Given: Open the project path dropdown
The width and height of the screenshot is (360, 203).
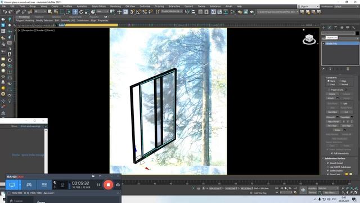Looking at the screenshot, I should point(277,12).
